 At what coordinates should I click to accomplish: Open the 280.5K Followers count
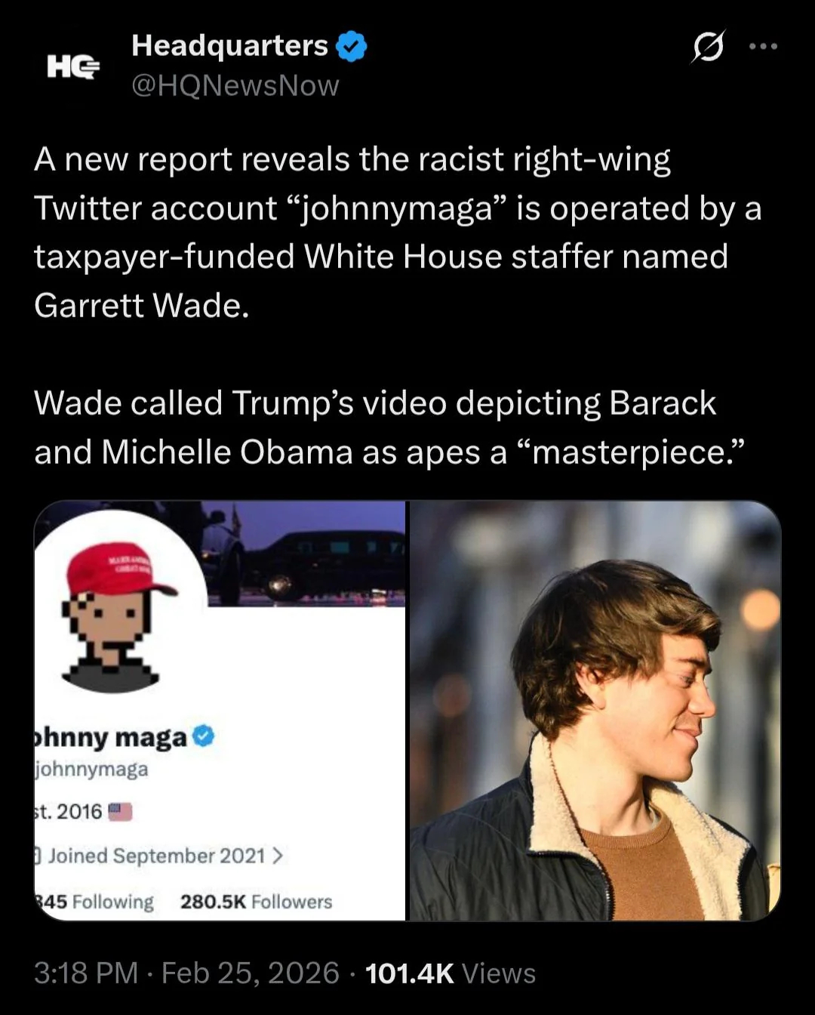[257, 902]
